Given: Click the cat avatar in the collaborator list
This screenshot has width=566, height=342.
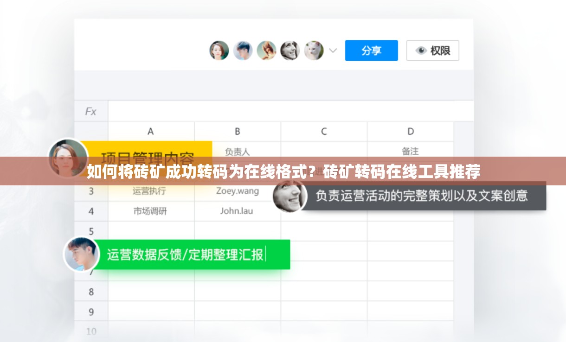Looking at the screenshot, I should point(313,51).
